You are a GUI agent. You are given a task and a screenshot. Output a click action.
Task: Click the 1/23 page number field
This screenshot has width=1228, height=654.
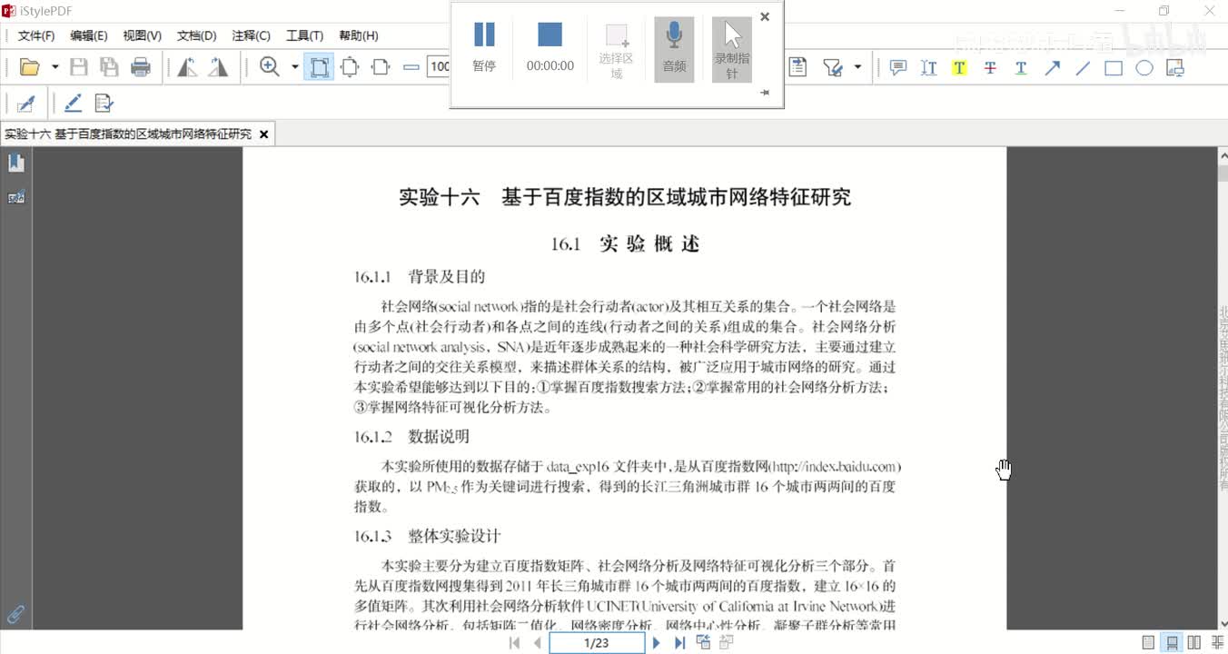(597, 642)
